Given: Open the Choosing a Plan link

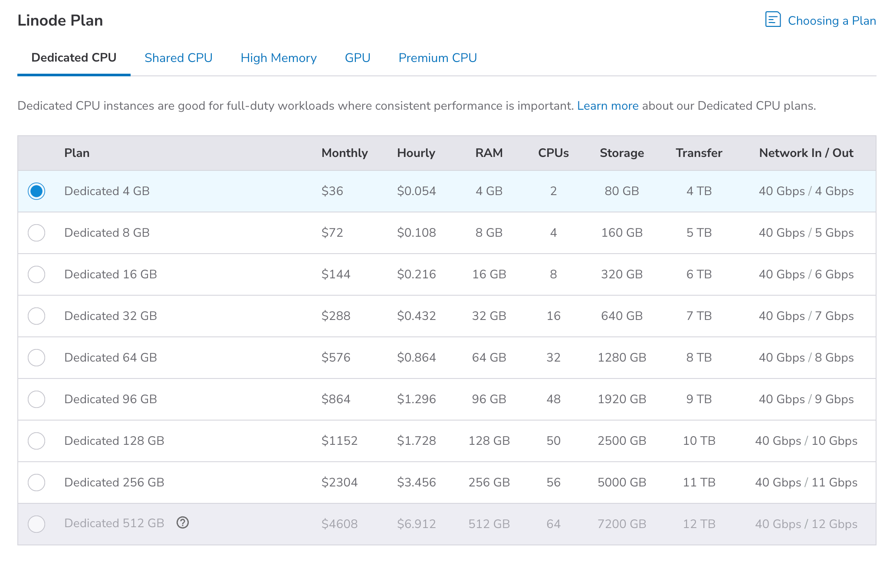Looking at the screenshot, I should click(831, 21).
